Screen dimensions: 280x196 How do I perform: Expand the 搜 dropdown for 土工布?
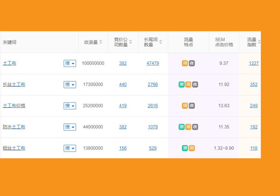[70, 63]
